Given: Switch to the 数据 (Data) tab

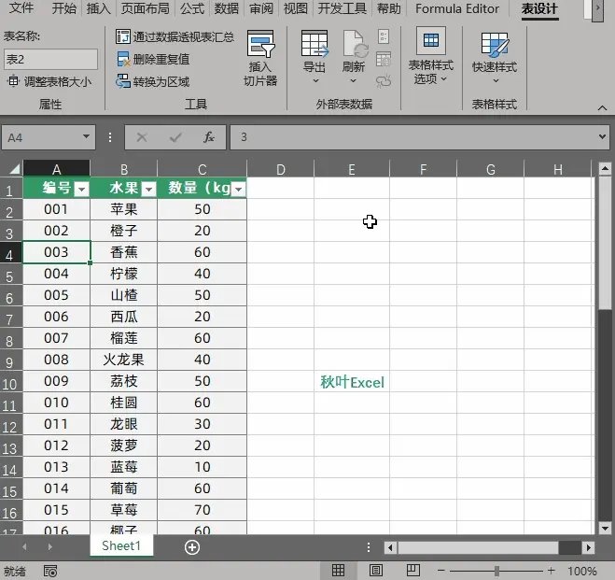Looking at the screenshot, I should point(227,7).
